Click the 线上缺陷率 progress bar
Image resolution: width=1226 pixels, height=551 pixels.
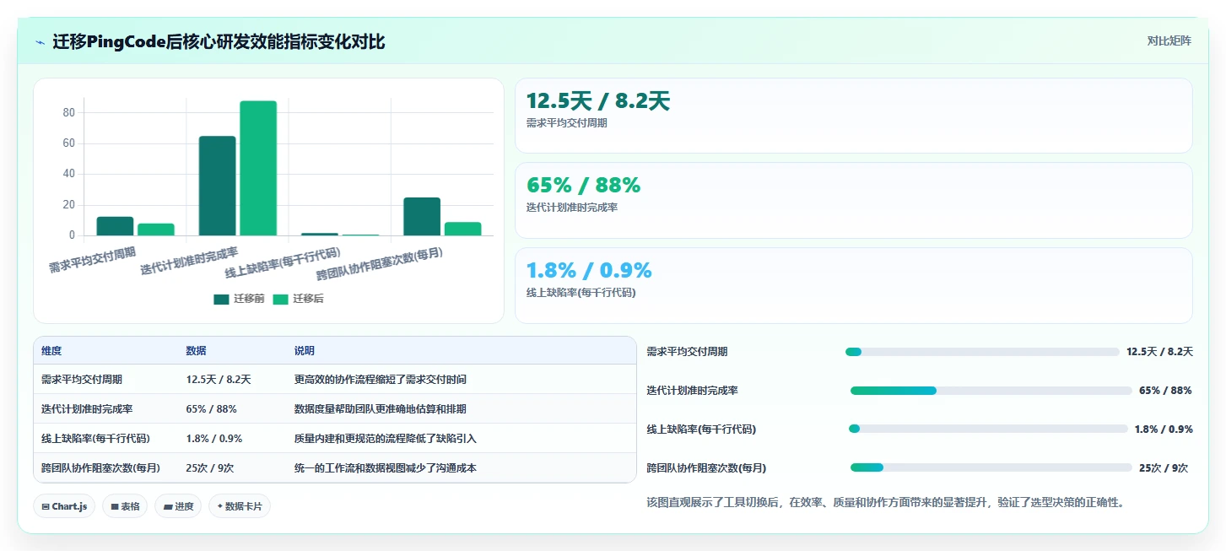988,429
